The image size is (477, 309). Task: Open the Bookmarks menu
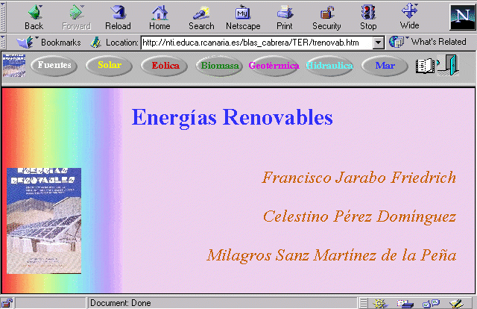tap(52, 43)
